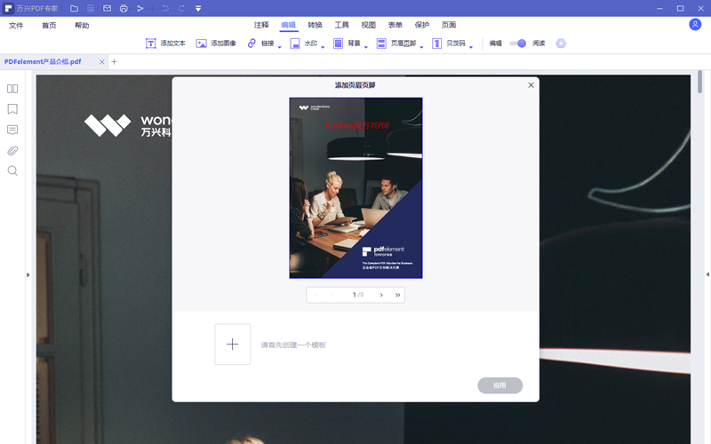Click the 添加文本 add text tool
This screenshot has width=711, height=444.
165,43
